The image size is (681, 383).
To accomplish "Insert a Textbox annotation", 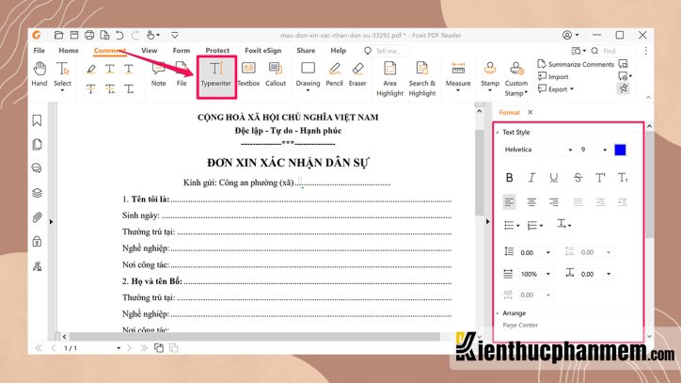I will [248, 74].
